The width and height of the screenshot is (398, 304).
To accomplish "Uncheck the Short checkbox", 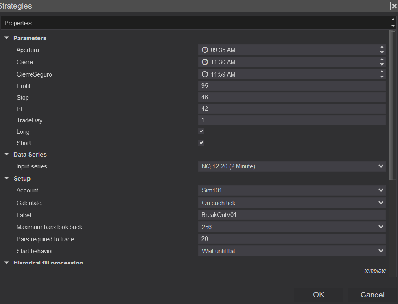I will [x=201, y=143].
